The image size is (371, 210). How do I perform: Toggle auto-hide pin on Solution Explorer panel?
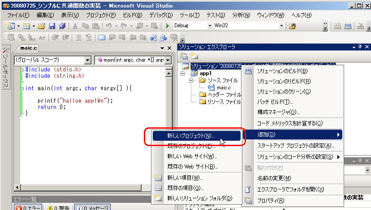(x=360, y=47)
